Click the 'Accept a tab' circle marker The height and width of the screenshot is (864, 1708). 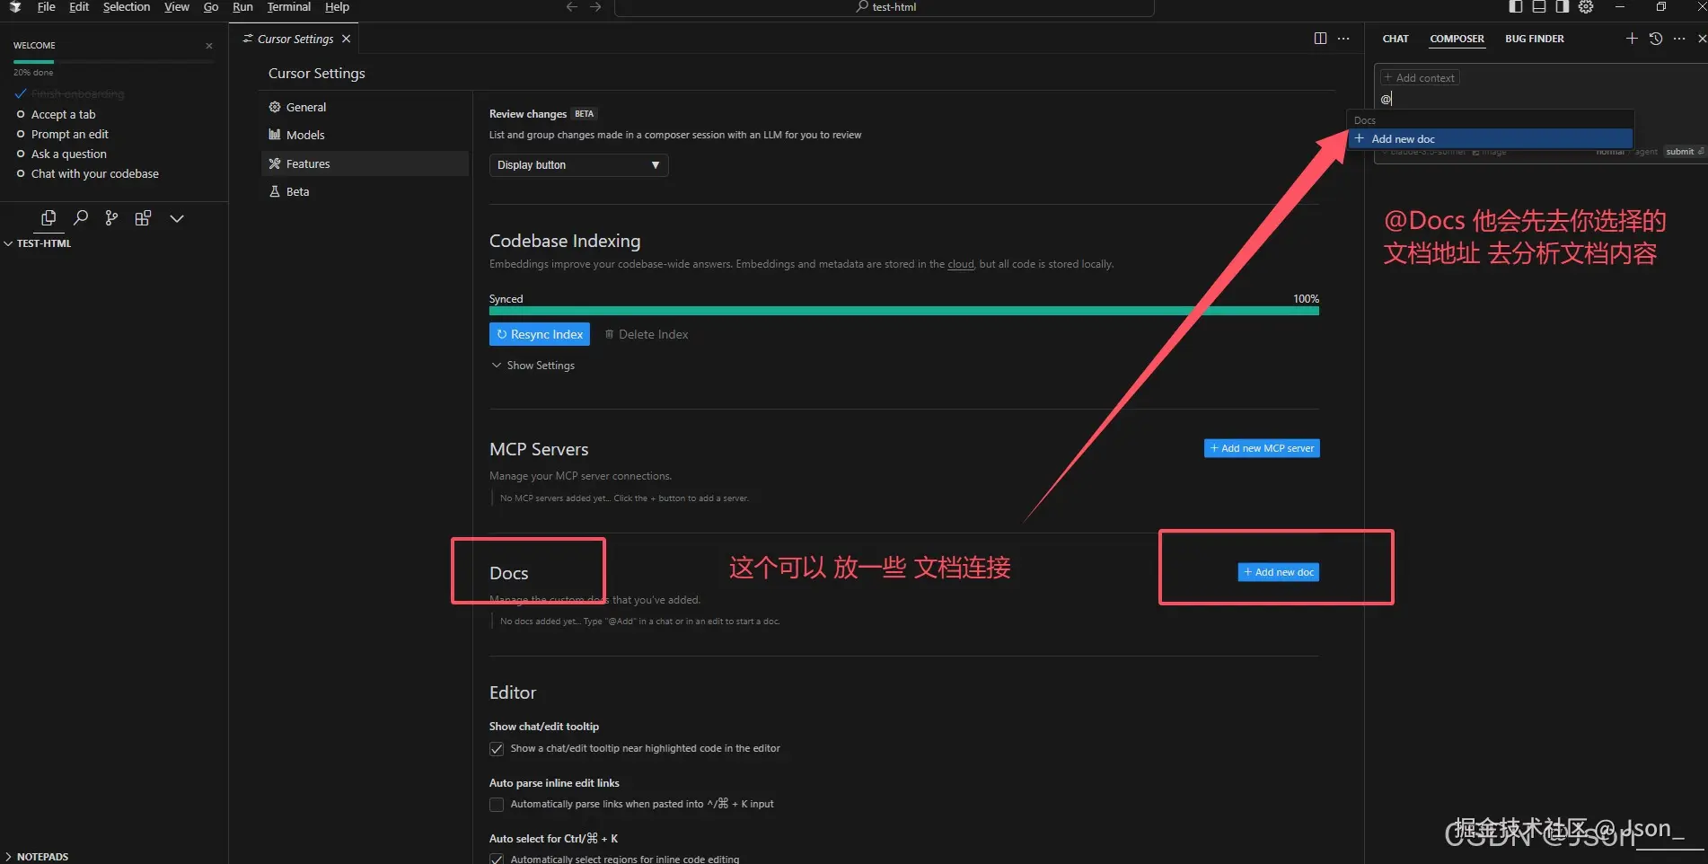pos(21,114)
